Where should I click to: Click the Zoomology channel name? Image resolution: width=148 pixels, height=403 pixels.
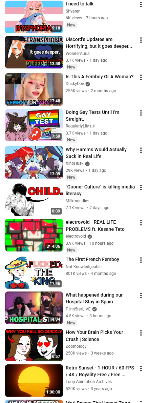(76, 346)
